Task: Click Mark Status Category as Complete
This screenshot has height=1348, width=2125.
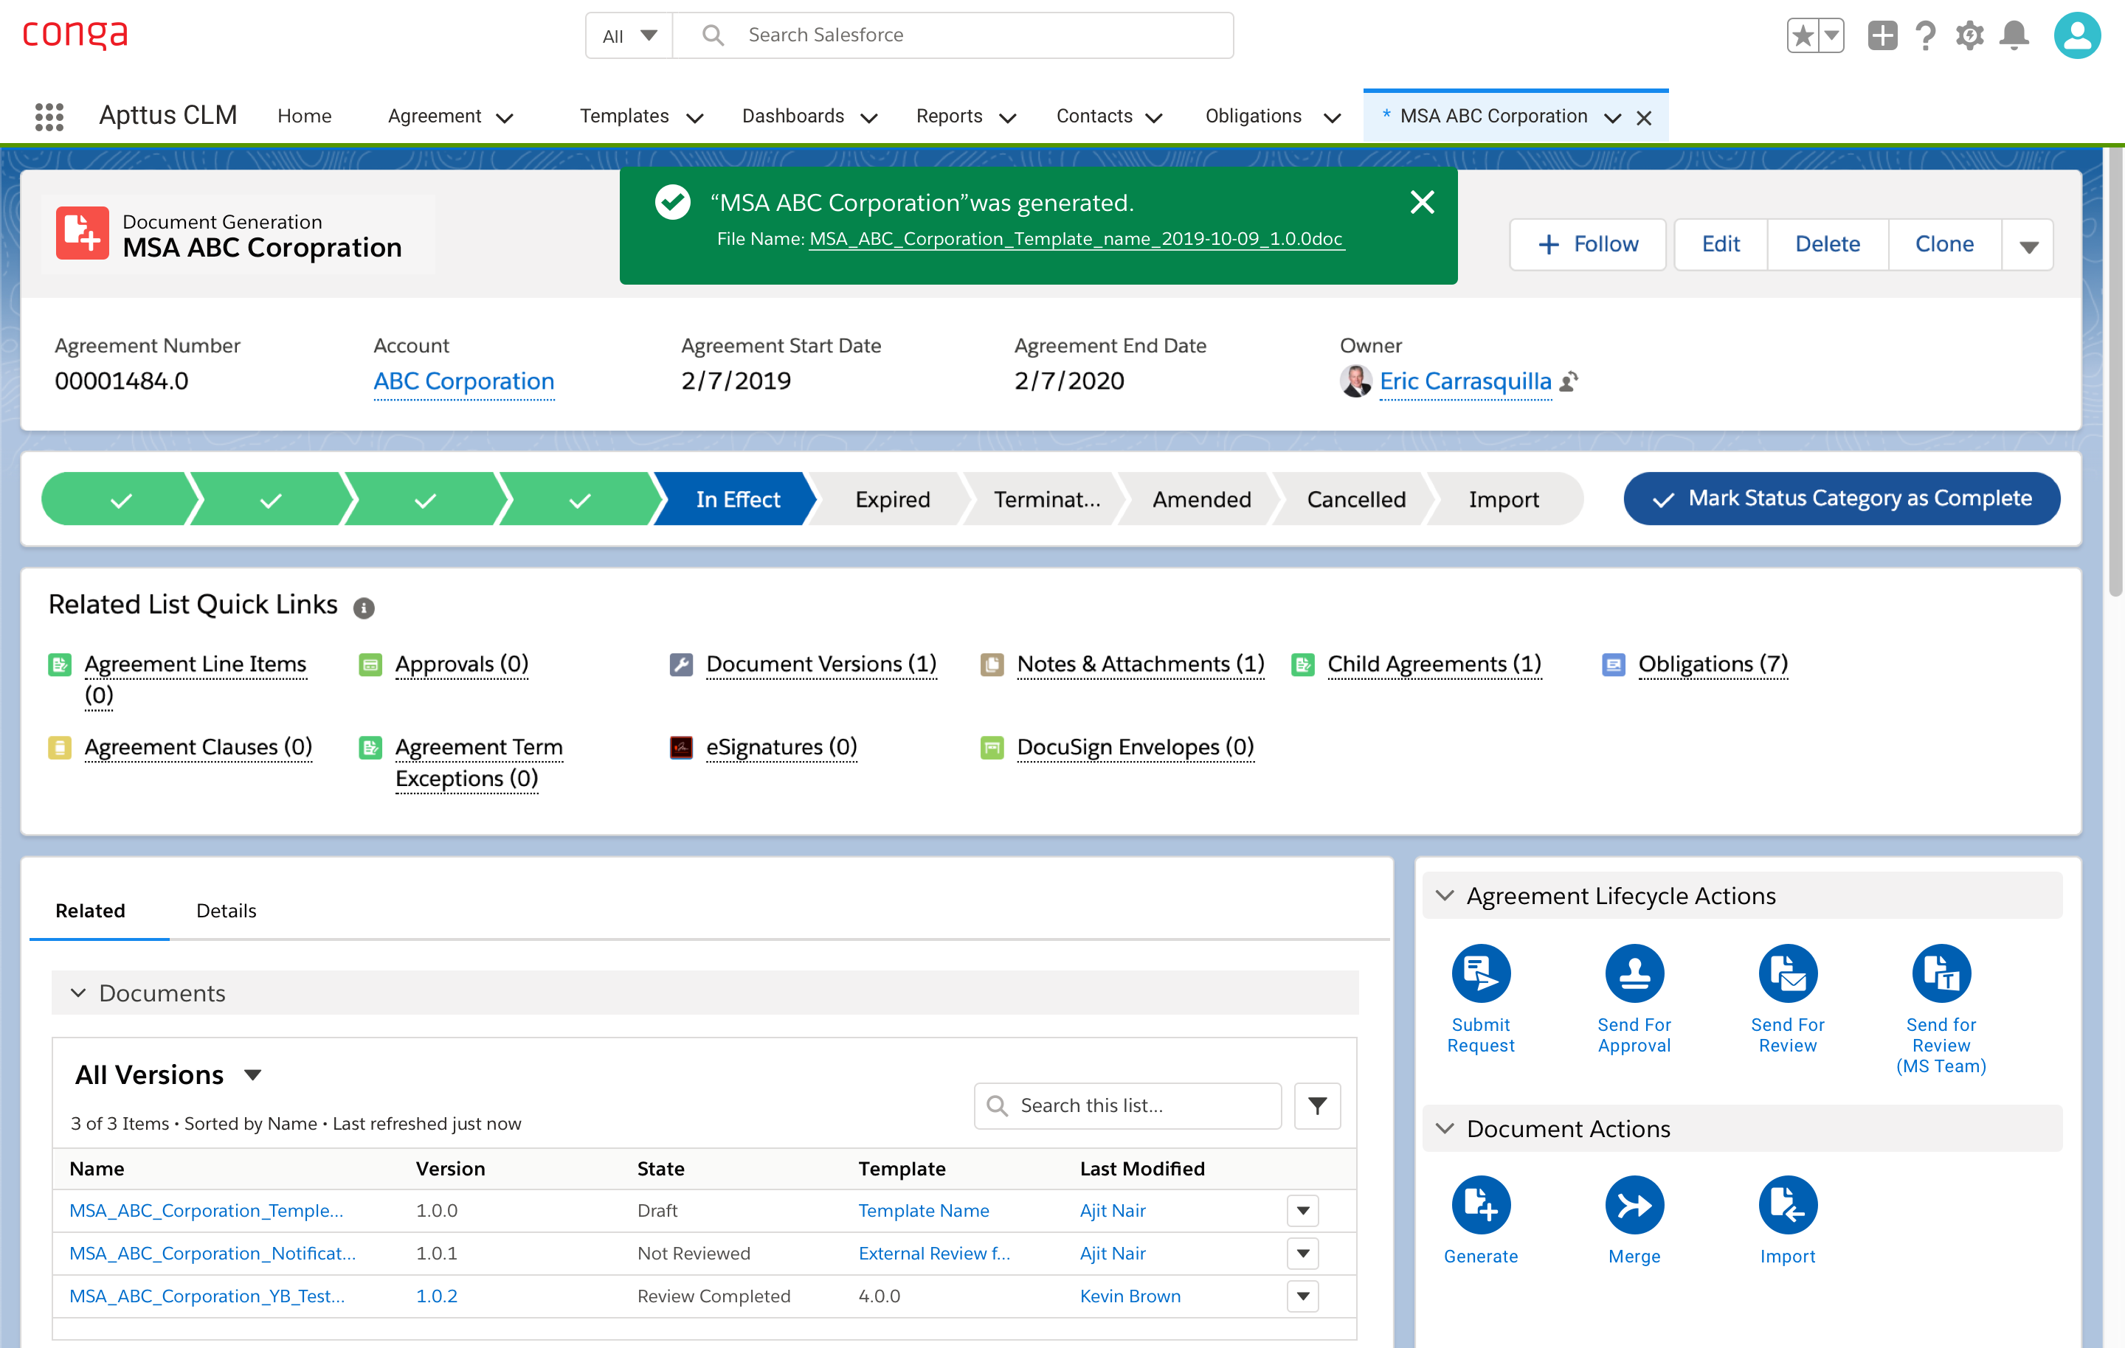Action: tap(1841, 498)
